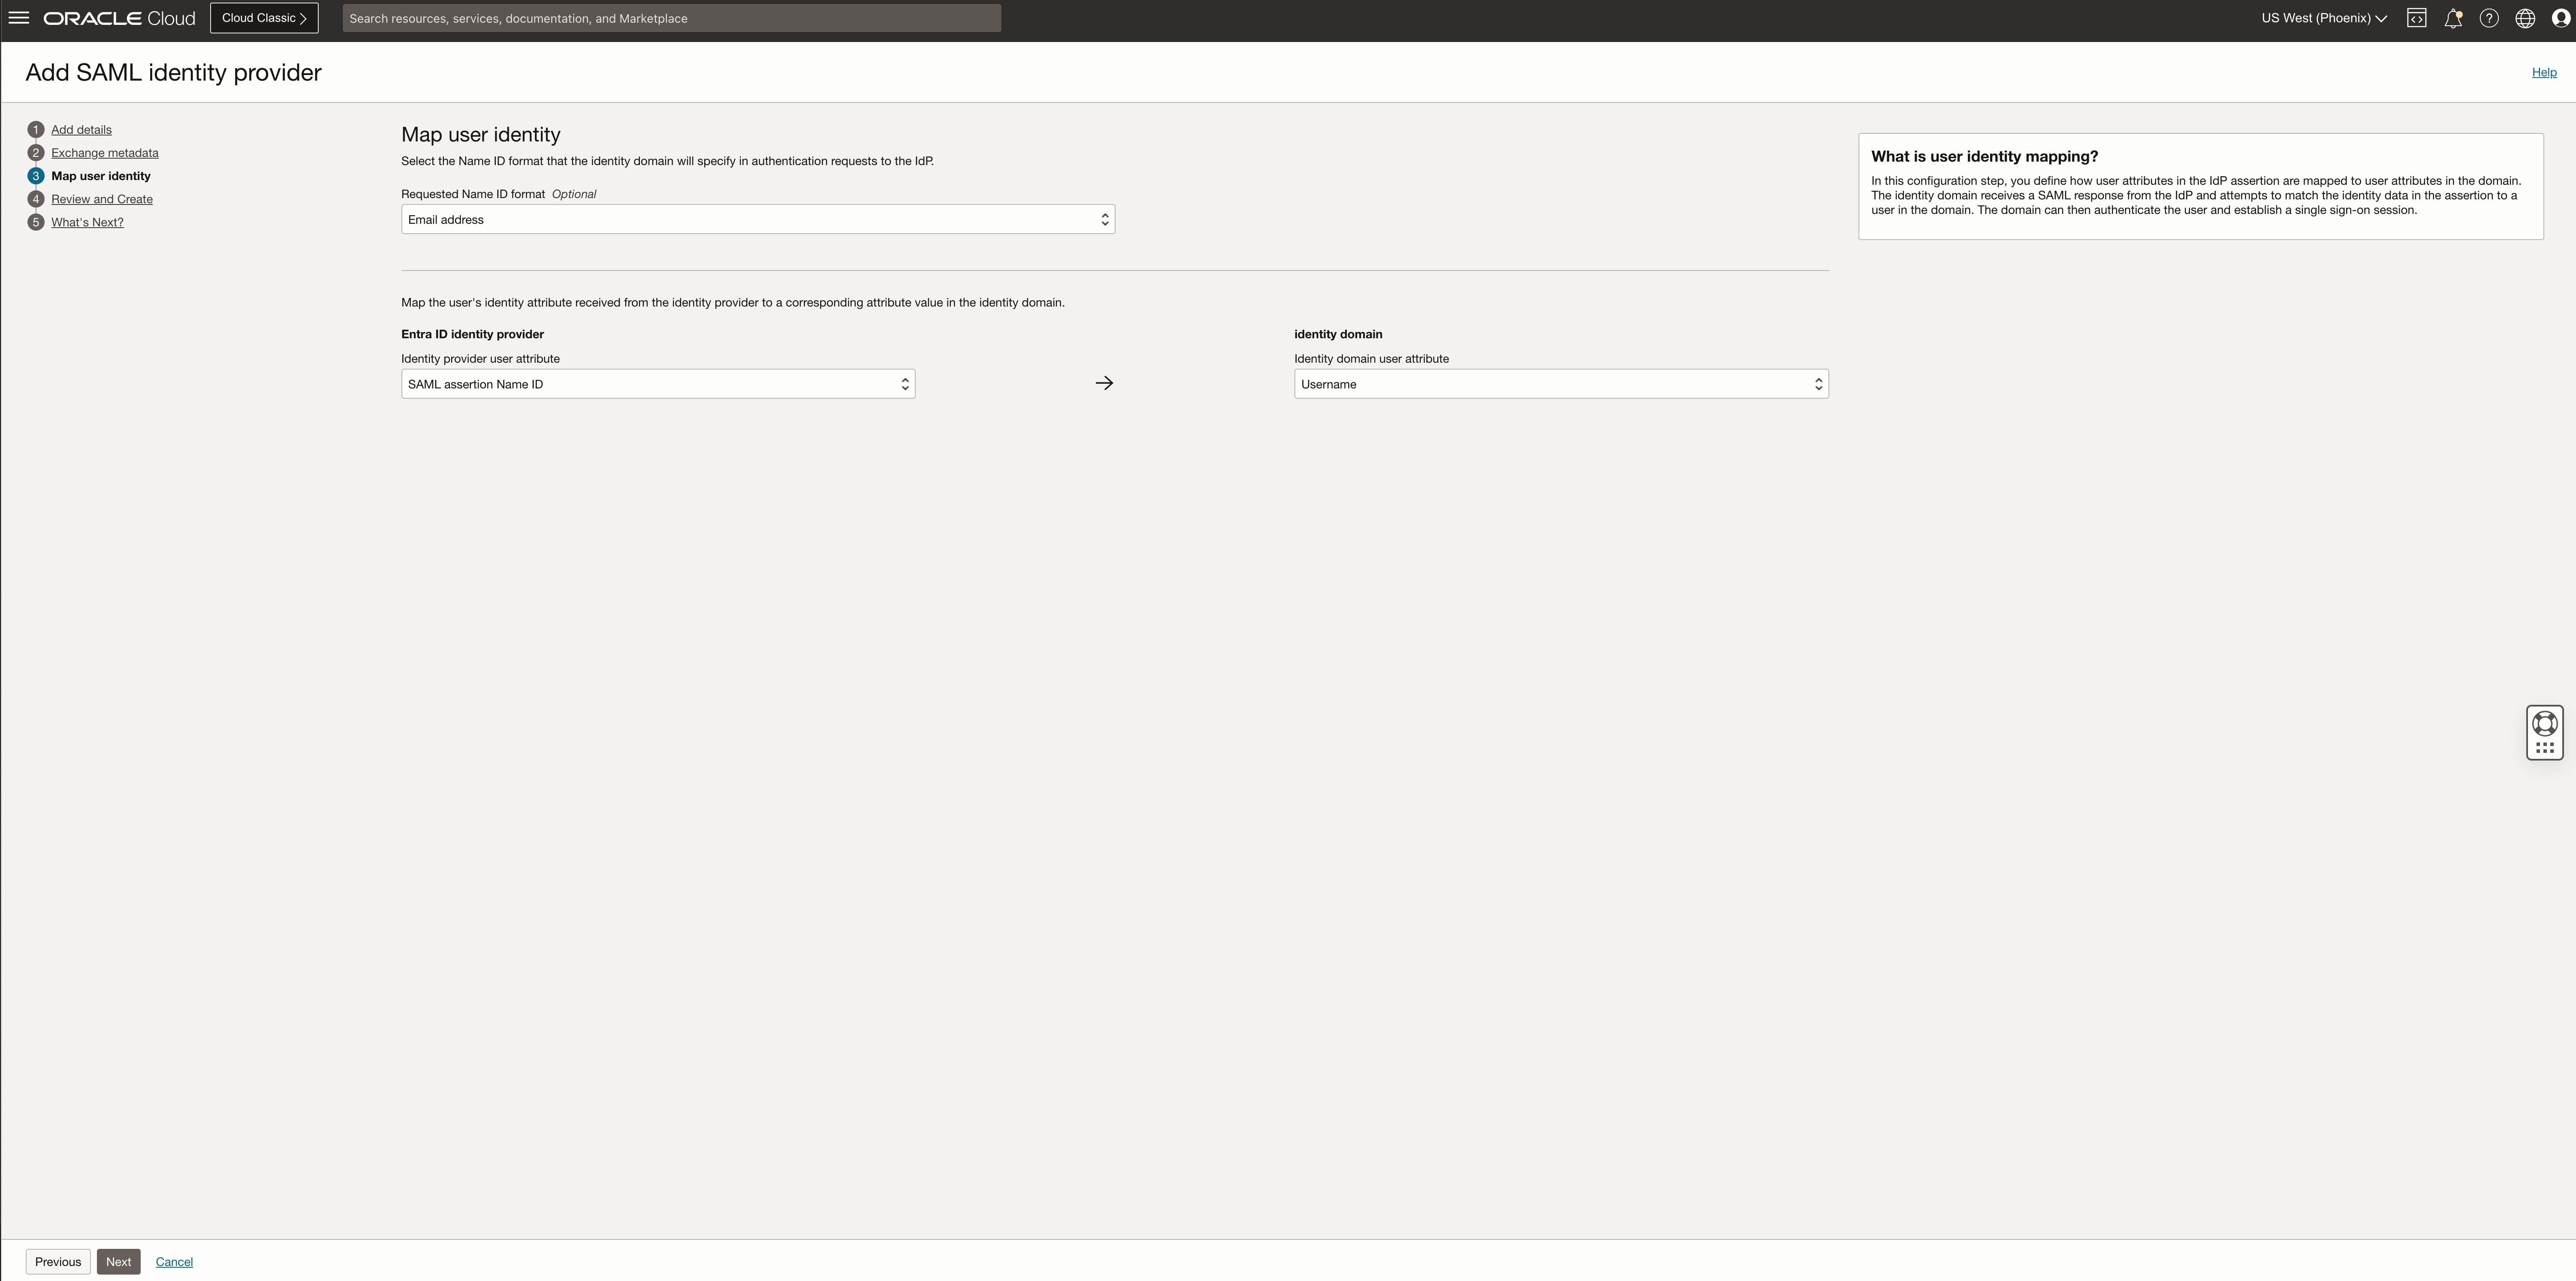
Task: Jump to the What's Next? step
Action: coord(87,222)
